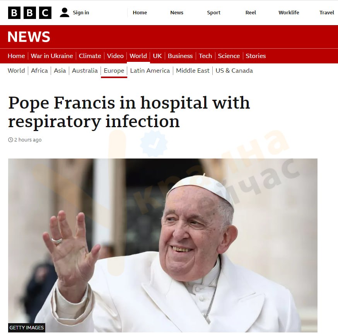This screenshot has width=338, height=334.
Task: Select Africa in the World subnavigation
Action: point(39,71)
